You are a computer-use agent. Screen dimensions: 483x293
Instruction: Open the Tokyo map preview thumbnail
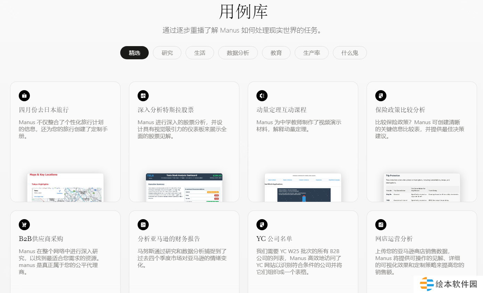[65, 187]
